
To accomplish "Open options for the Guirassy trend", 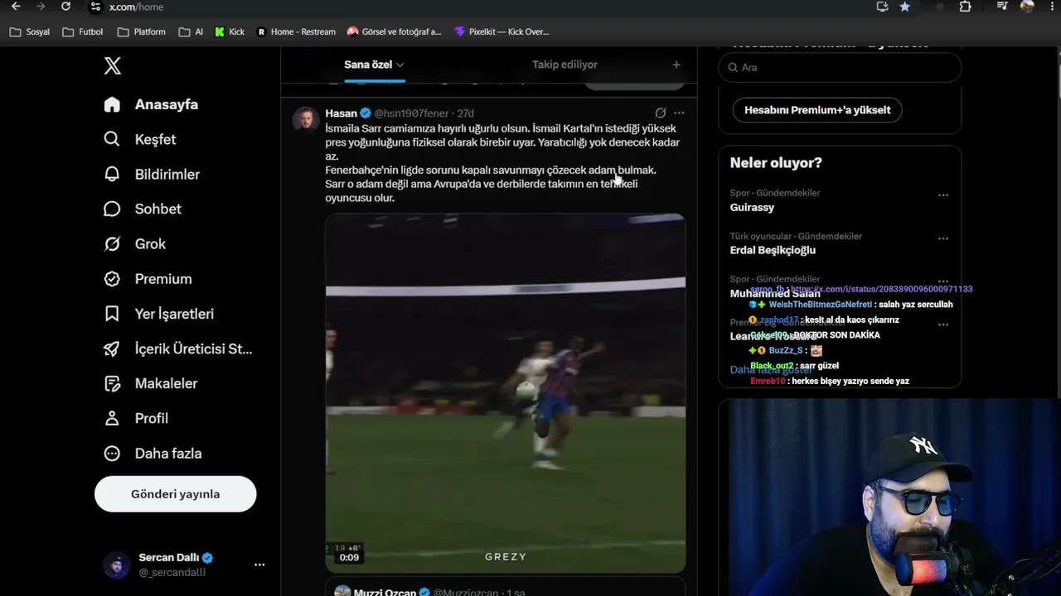I will coord(943,195).
